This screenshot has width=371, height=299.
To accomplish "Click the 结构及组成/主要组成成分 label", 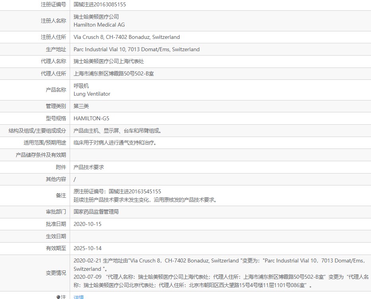I will point(37,131).
